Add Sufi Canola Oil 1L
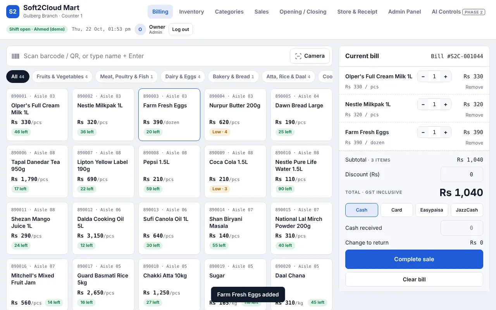496x310 pixels. coord(169,228)
